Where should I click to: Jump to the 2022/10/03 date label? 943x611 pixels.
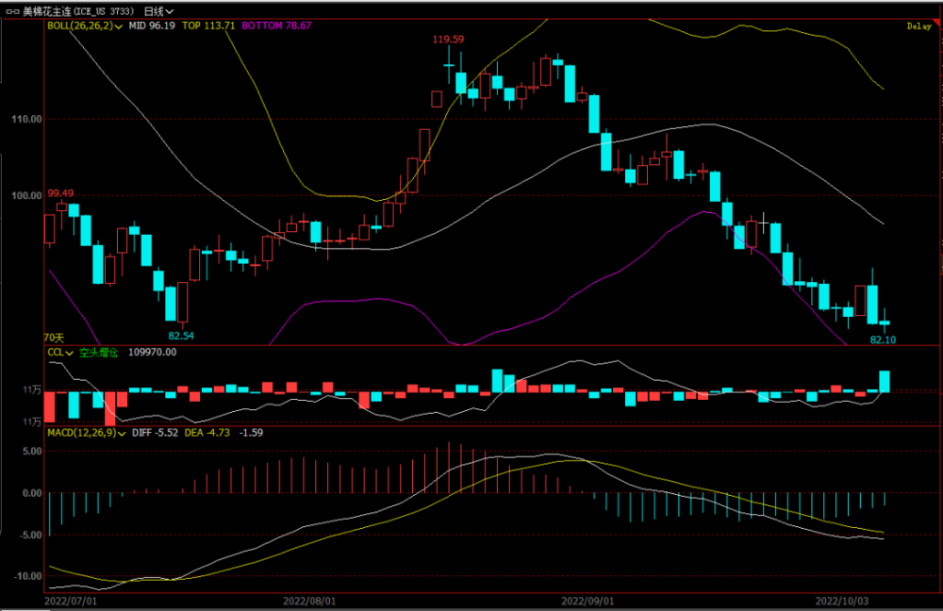(840, 599)
